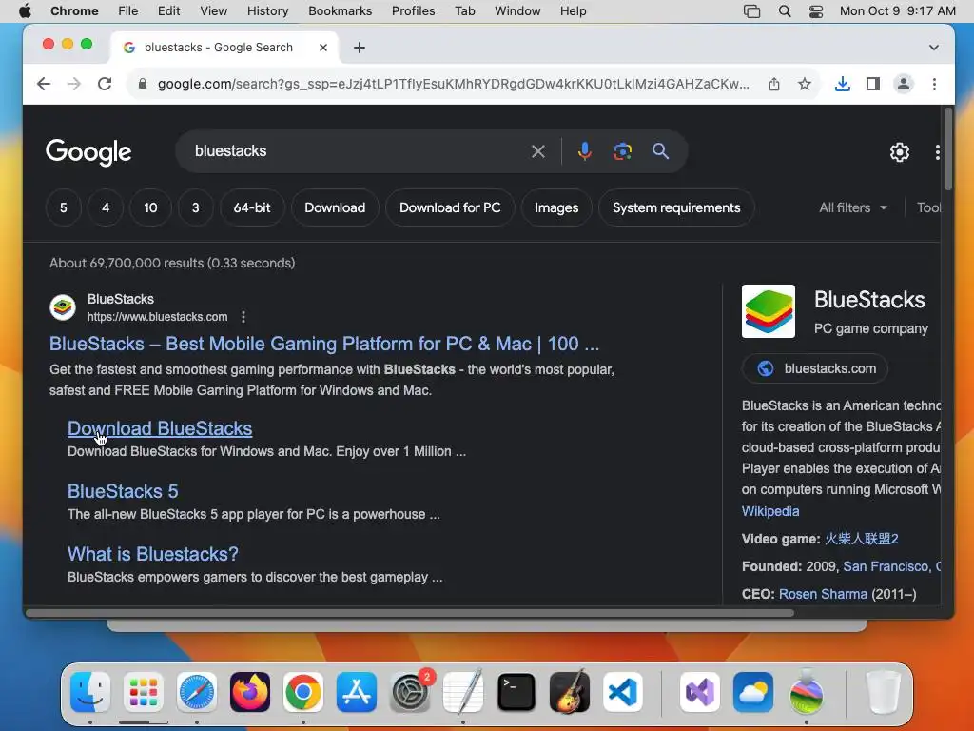This screenshot has height=731, width=974.
Task: Open Visual Studio Code from the Dock
Action: pyautogui.click(x=622, y=692)
